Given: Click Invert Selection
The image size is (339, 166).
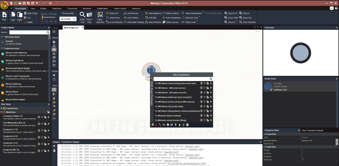Looking at the screenshot, I should click(x=114, y=22).
